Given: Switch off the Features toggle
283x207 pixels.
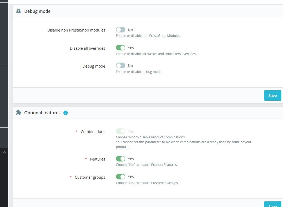Looking at the screenshot, I should tap(120, 159).
